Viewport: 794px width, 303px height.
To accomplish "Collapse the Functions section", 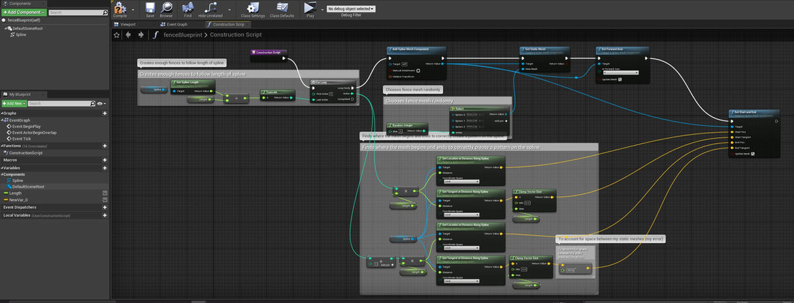I will 2,146.
